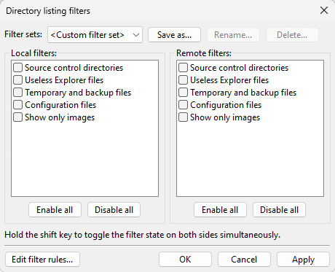335x272 pixels.
Task: Click Enable all under Remote filters
Action: point(220,210)
